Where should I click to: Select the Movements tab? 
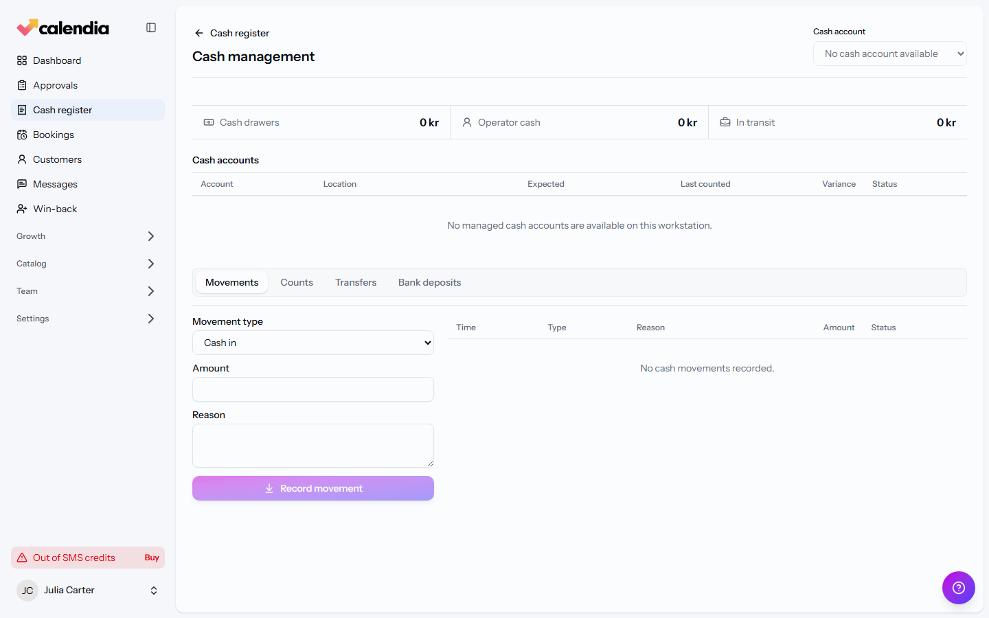tap(232, 282)
